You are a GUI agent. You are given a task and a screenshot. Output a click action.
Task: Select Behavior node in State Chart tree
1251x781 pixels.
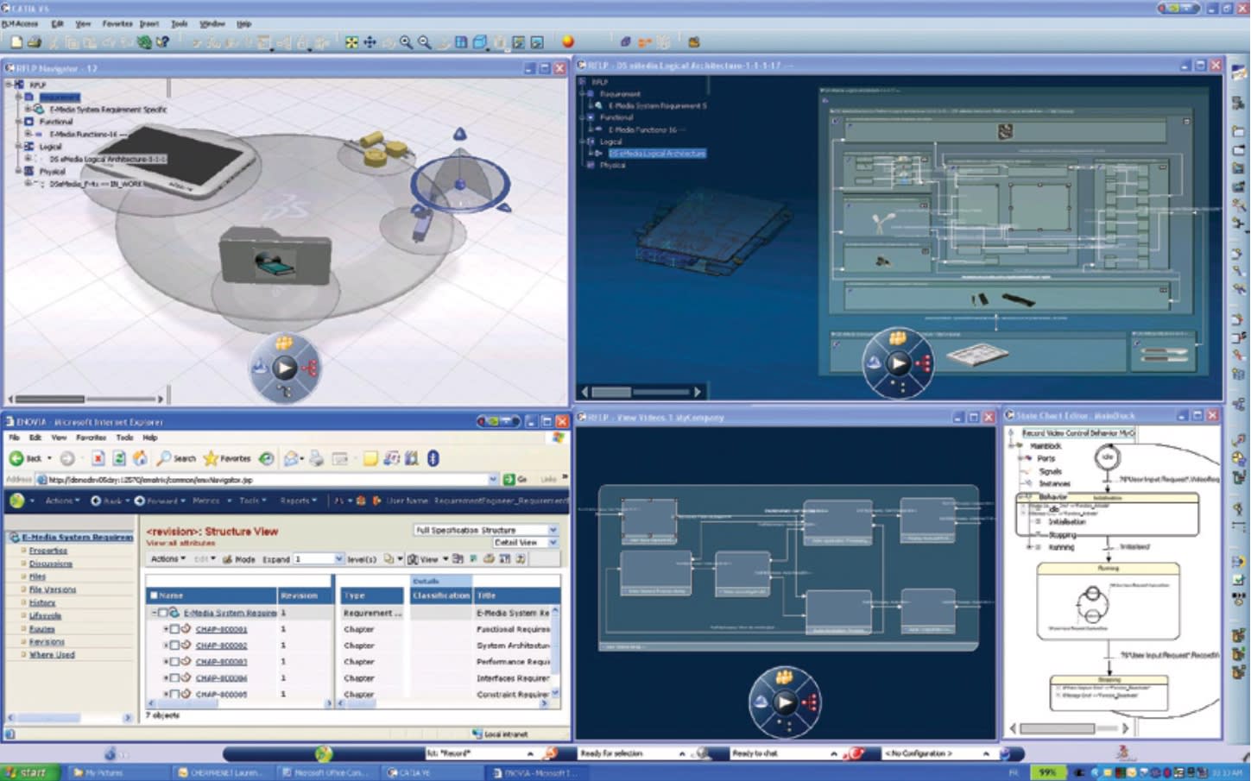(1053, 497)
